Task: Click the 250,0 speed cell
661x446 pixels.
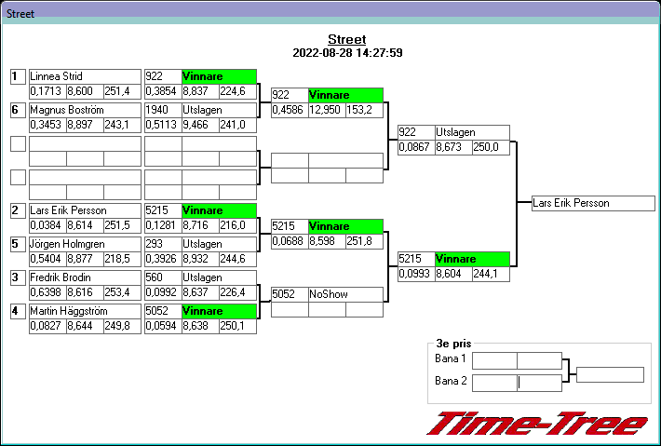Action: [492, 147]
